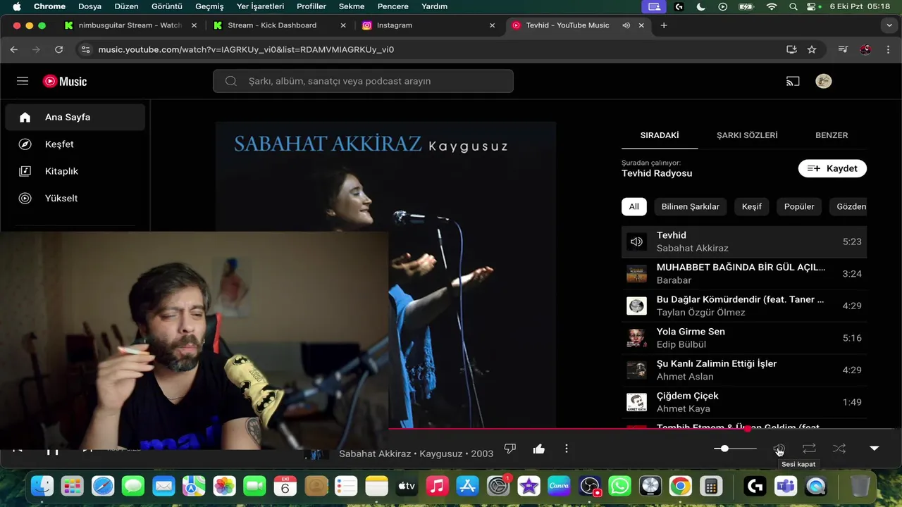
Task: Mute the Tevhid tab audio
Action: coord(626,25)
